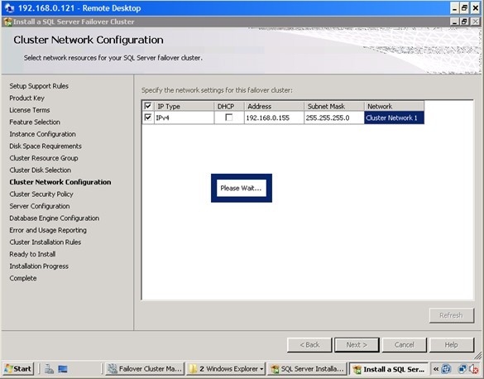Screen dimensions: 484x379
Task: Select Cluster Disk Selection step
Action: (41, 170)
